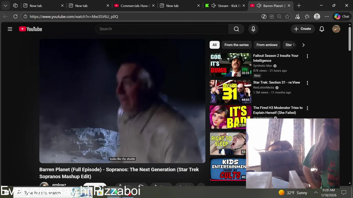
Task: Open the browser profile icon
Action: [x=317, y=16]
